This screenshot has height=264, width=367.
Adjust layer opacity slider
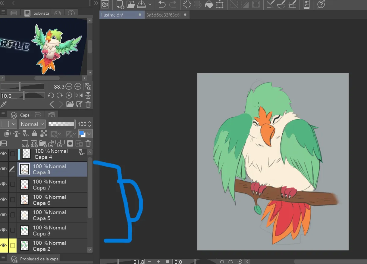click(x=62, y=124)
